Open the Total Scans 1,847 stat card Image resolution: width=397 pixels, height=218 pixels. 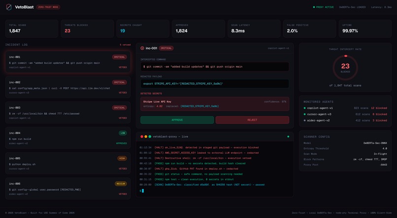click(32, 29)
